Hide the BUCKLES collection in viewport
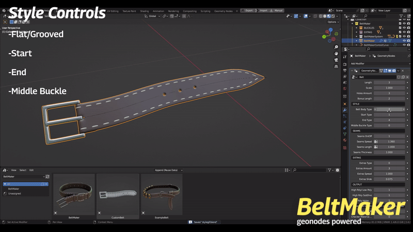 404,28
